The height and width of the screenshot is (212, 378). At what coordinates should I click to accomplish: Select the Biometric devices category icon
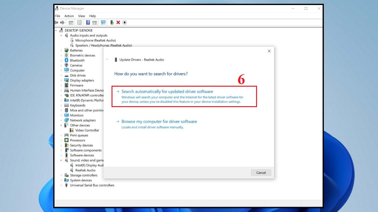66,55
